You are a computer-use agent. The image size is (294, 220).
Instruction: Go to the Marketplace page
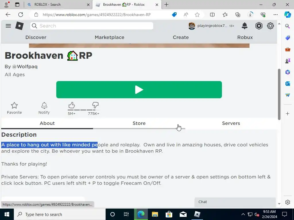109,37
